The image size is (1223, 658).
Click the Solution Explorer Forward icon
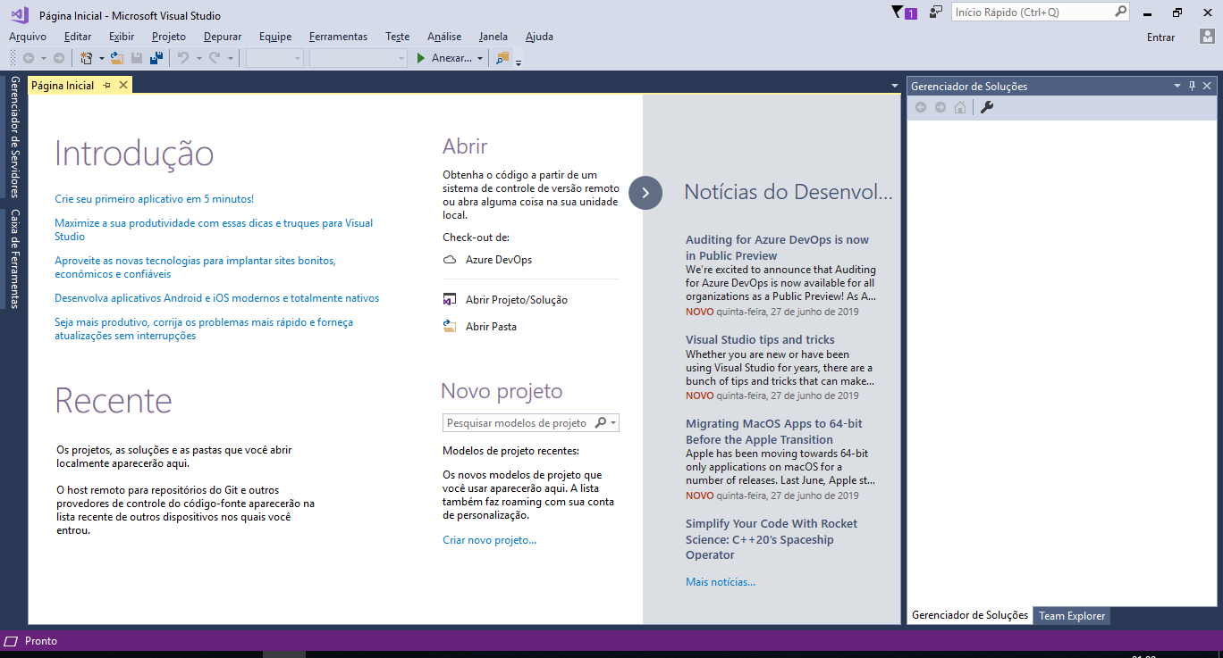click(940, 107)
